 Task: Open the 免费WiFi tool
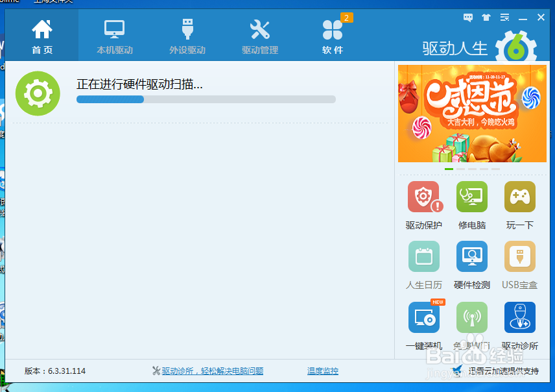tap(471, 317)
